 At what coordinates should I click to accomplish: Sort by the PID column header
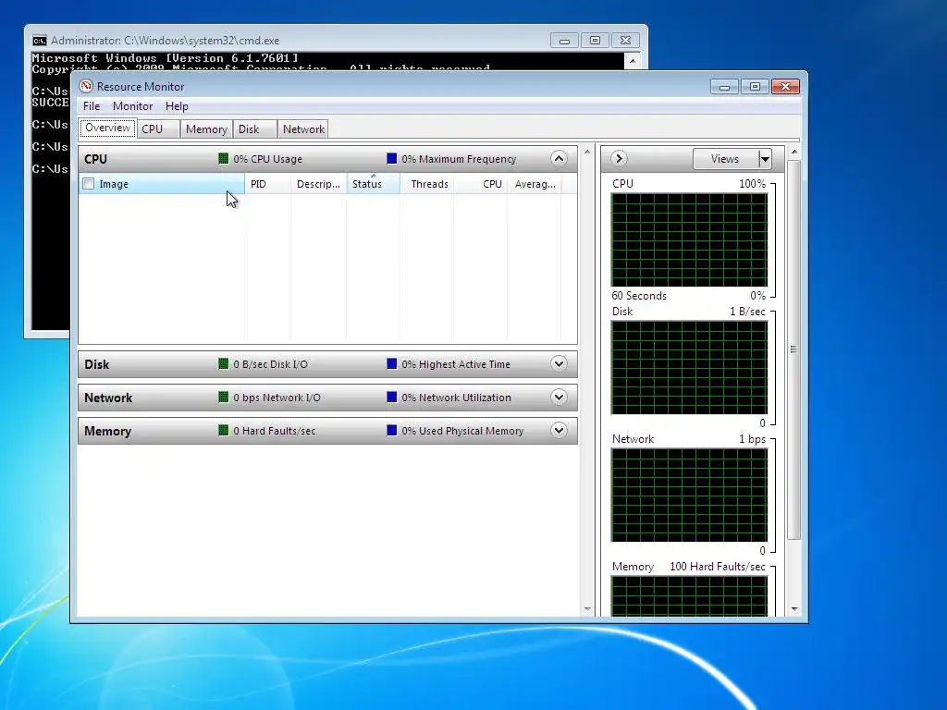(267, 184)
